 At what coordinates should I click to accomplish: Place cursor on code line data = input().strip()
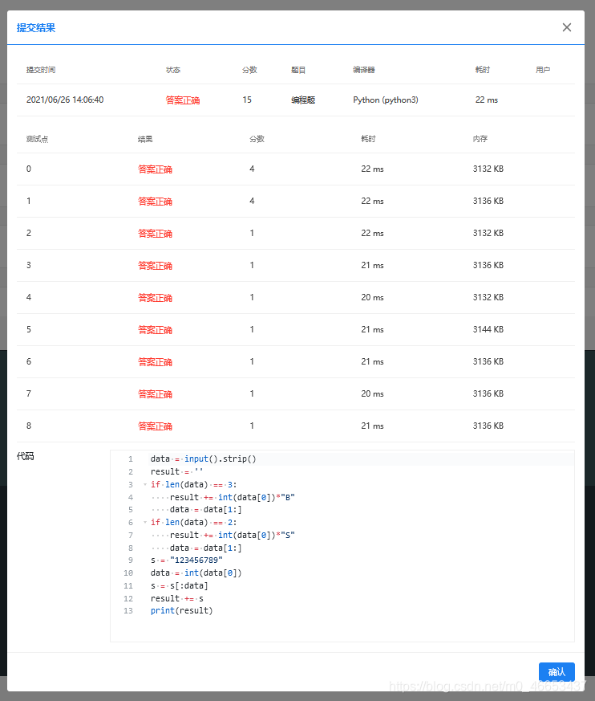[x=203, y=459]
